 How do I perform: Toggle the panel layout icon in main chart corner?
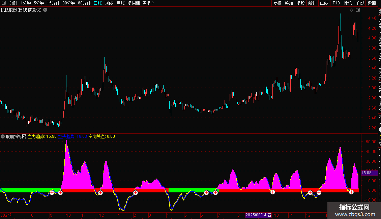click(x=358, y=10)
